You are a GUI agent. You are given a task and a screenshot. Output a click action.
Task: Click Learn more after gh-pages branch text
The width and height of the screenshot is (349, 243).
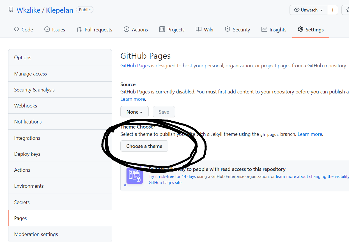pos(310,134)
